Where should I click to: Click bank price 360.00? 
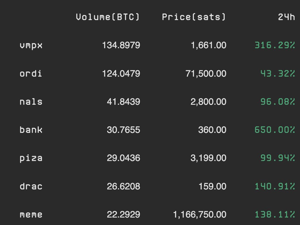pyautogui.click(x=212, y=130)
